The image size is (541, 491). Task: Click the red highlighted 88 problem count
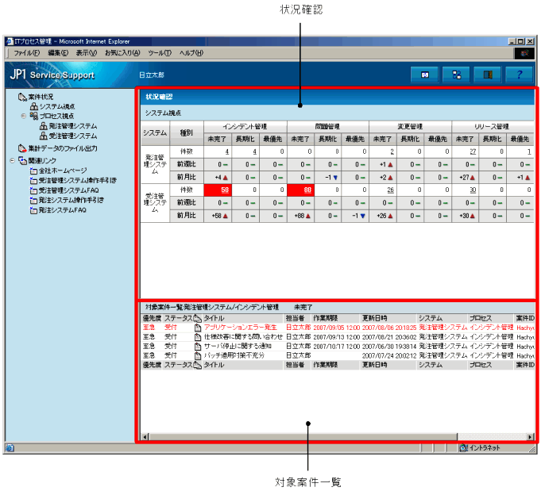click(x=307, y=190)
